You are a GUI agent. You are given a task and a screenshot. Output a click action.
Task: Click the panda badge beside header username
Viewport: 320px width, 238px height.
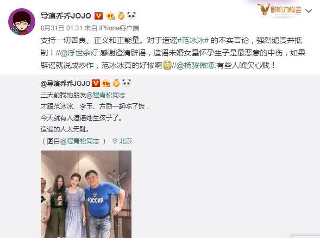[x=131, y=15]
